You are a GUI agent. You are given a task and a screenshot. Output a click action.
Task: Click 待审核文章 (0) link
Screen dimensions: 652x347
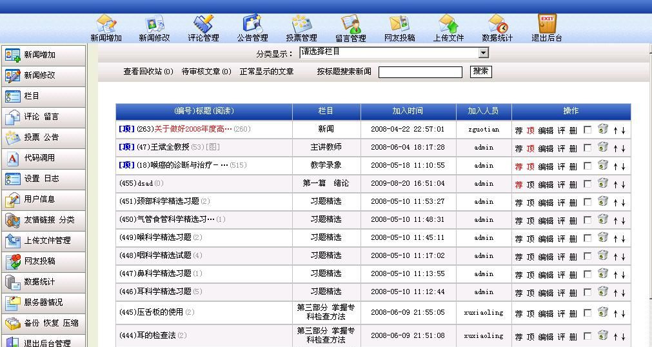coord(206,72)
